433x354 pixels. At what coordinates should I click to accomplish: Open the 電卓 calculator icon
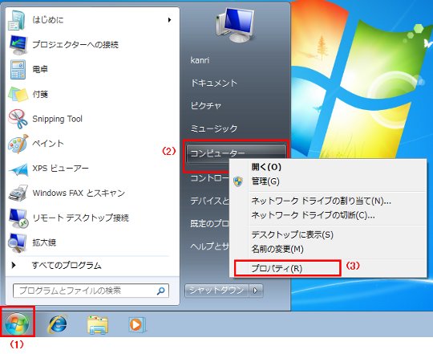tap(18, 69)
